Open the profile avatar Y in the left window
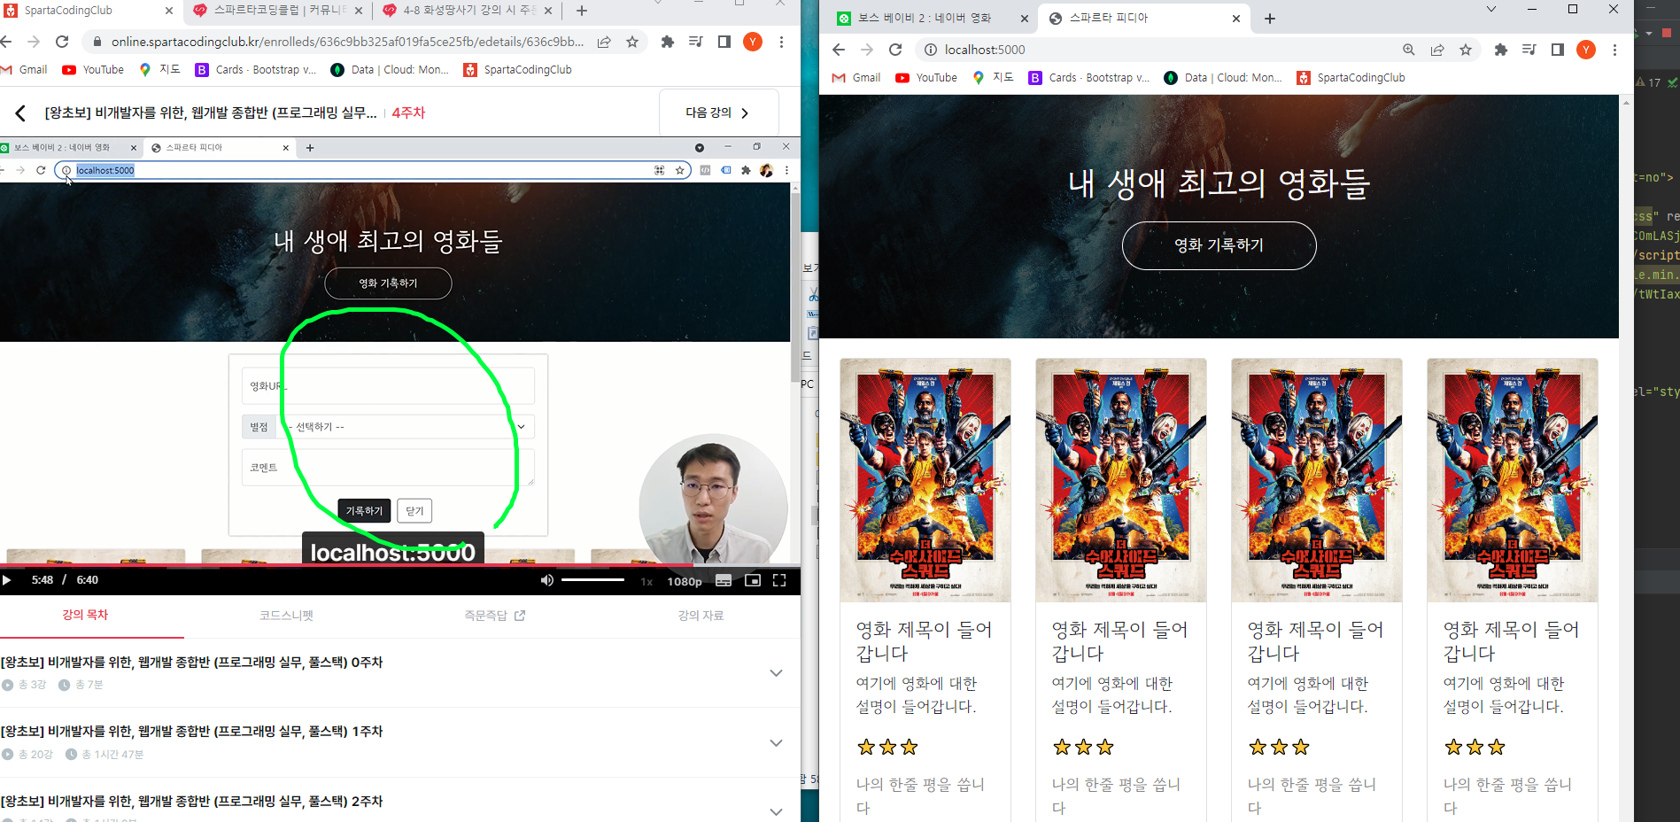 click(x=753, y=42)
